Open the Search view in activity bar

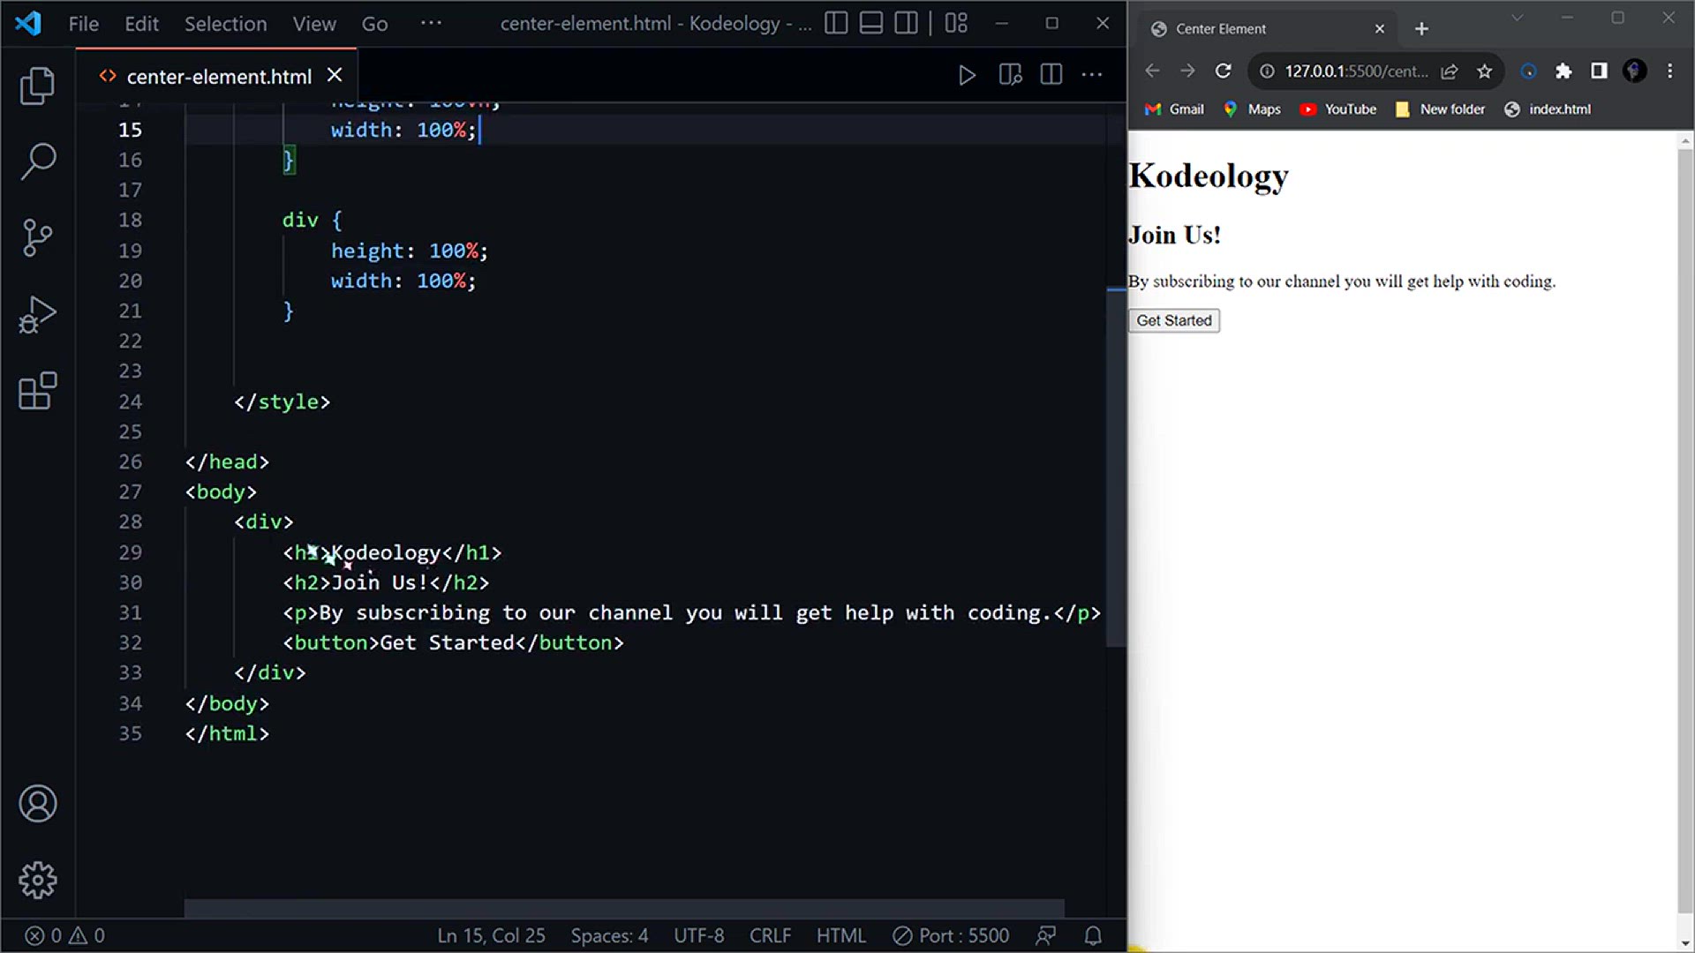(37, 161)
